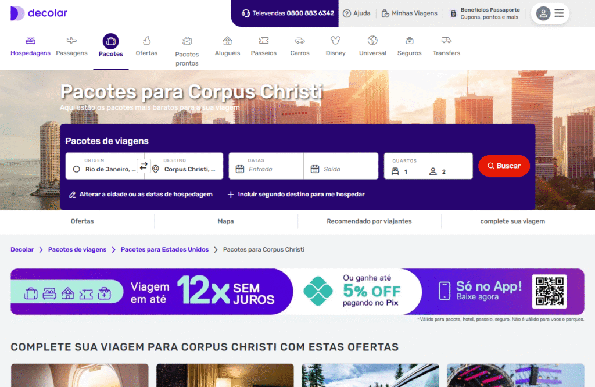Open the Universal globe icon
The image size is (595, 387).
(372, 40)
